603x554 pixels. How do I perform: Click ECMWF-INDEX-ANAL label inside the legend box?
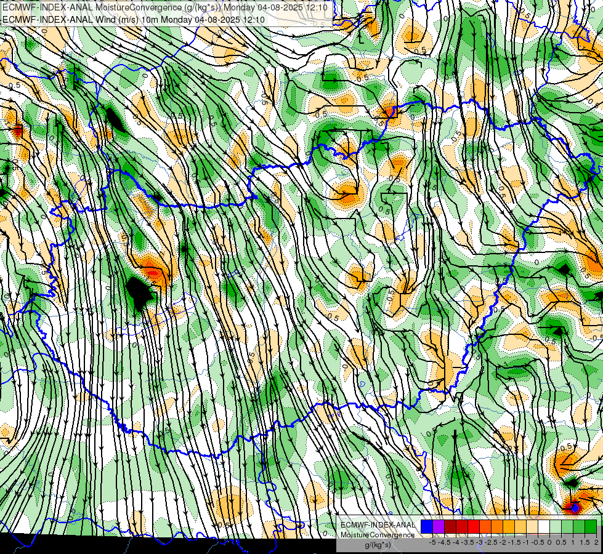pos(378,525)
